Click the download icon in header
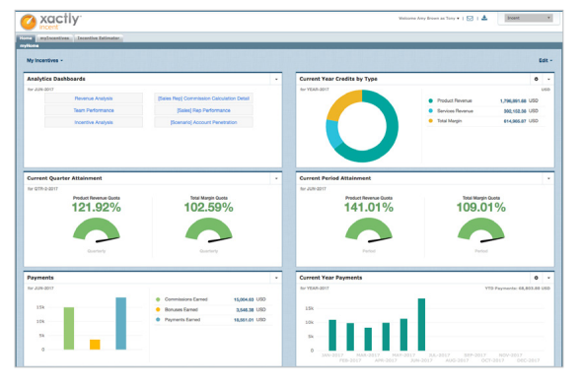This screenshot has width=580, height=388. [484, 18]
